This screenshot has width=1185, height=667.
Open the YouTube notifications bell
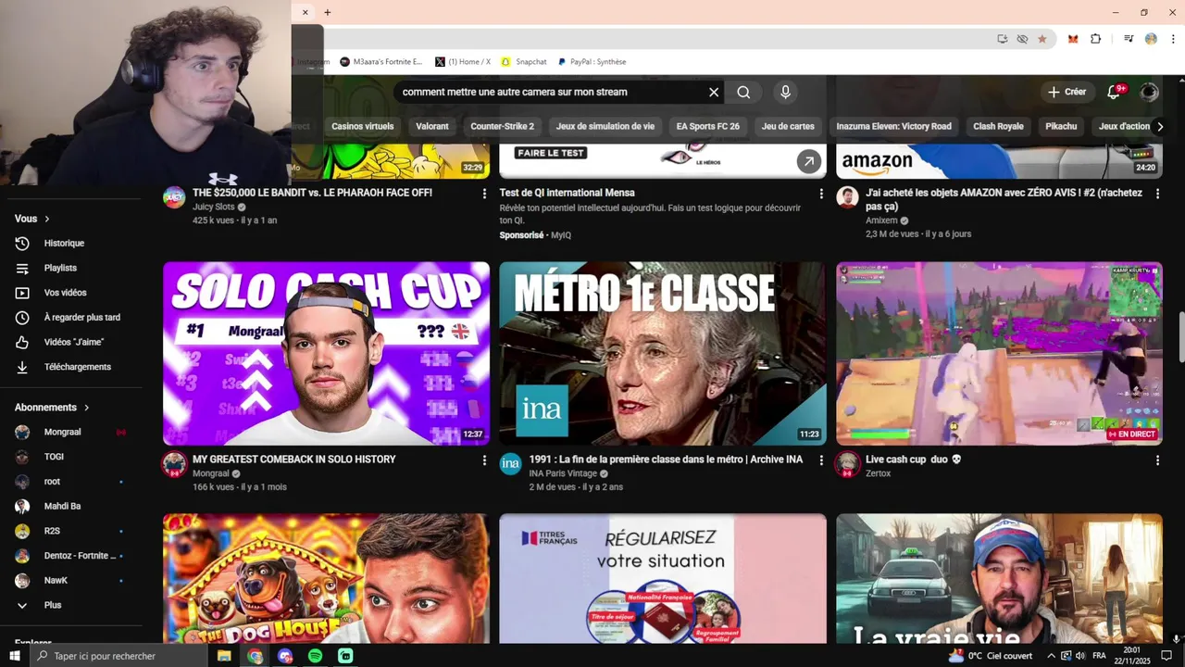point(1114,92)
